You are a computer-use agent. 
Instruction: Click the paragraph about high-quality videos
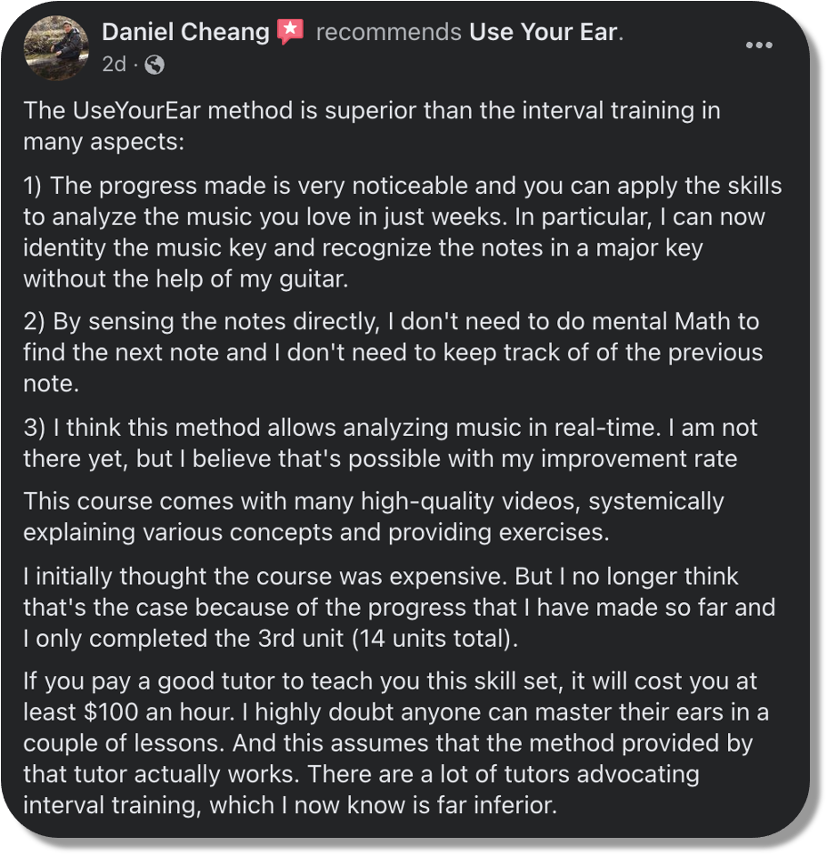373,516
